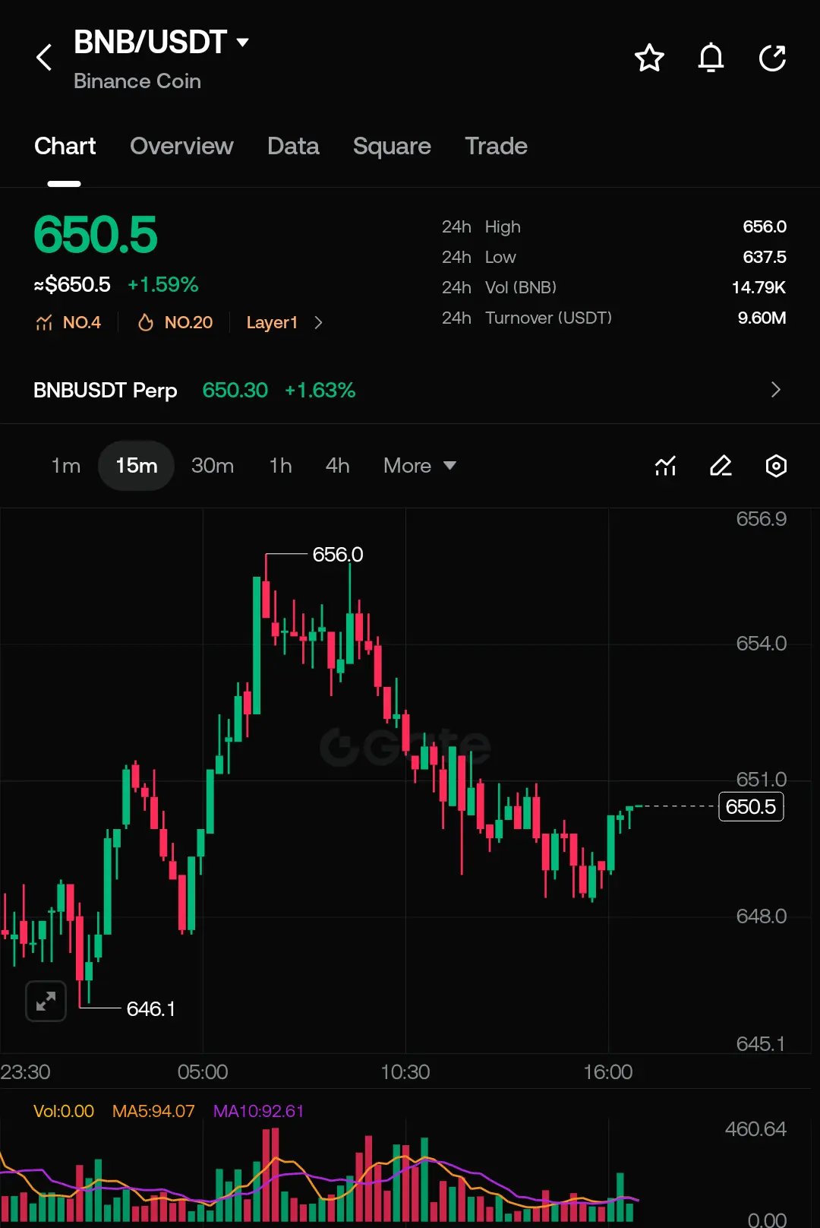Tap the 24h High value 656.0
The width and height of the screenshot is (820, 1228).
[x=765, y=226]
